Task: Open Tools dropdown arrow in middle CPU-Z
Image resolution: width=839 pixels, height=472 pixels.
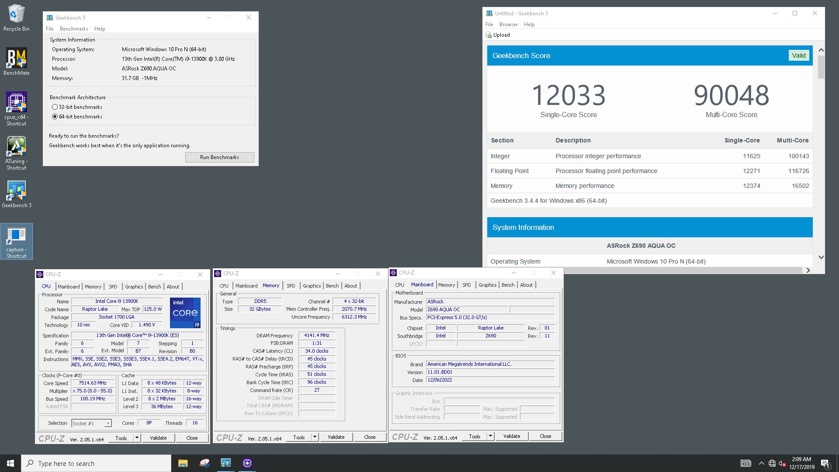Action: [315, 437]
